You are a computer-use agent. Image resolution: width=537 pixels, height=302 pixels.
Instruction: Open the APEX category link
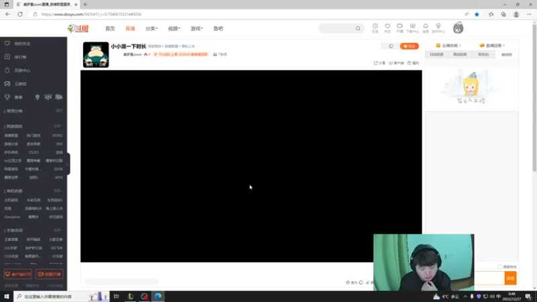click(x=58, y=177)
